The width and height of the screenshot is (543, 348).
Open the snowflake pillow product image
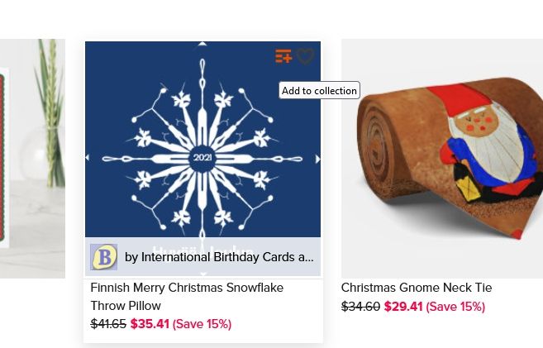pyautogui.click(x=202, y=141)
